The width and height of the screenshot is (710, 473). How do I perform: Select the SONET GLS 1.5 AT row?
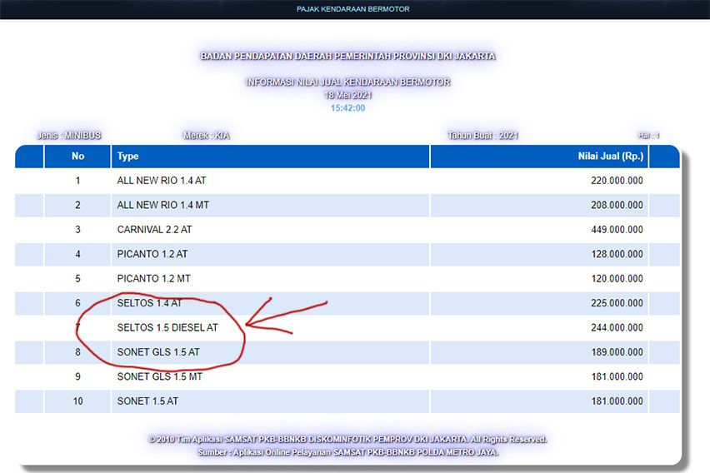(x=158, y=352)
